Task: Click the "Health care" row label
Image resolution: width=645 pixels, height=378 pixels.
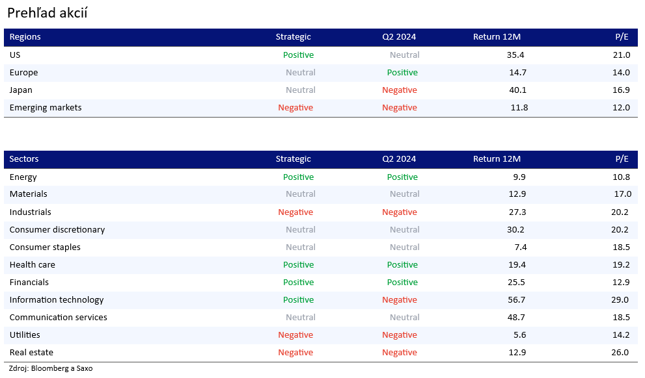Action: tap(33, 265)
